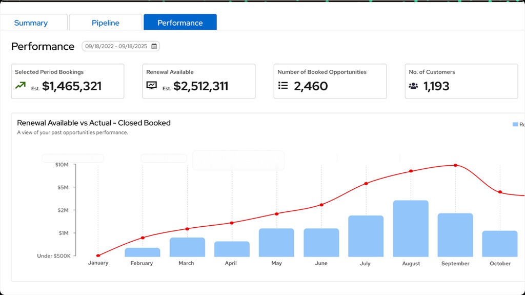
Task: Click list icon in Booked Opportunities card
Action: coord(283,86)
